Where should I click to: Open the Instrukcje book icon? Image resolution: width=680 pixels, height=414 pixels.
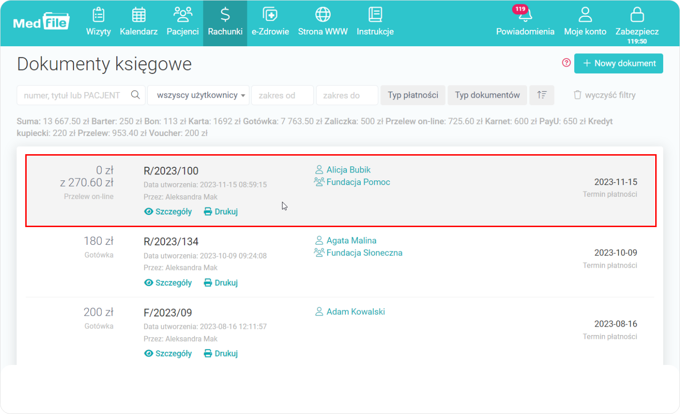375,15
